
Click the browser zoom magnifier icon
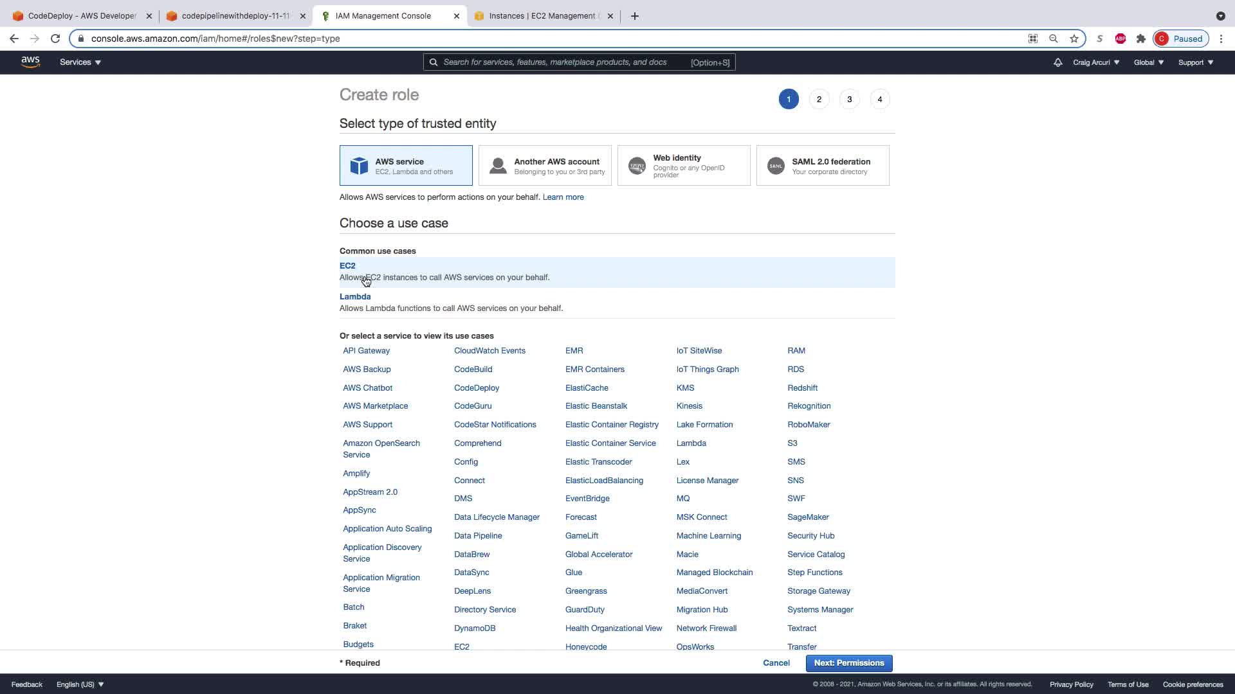point(1054,39)
